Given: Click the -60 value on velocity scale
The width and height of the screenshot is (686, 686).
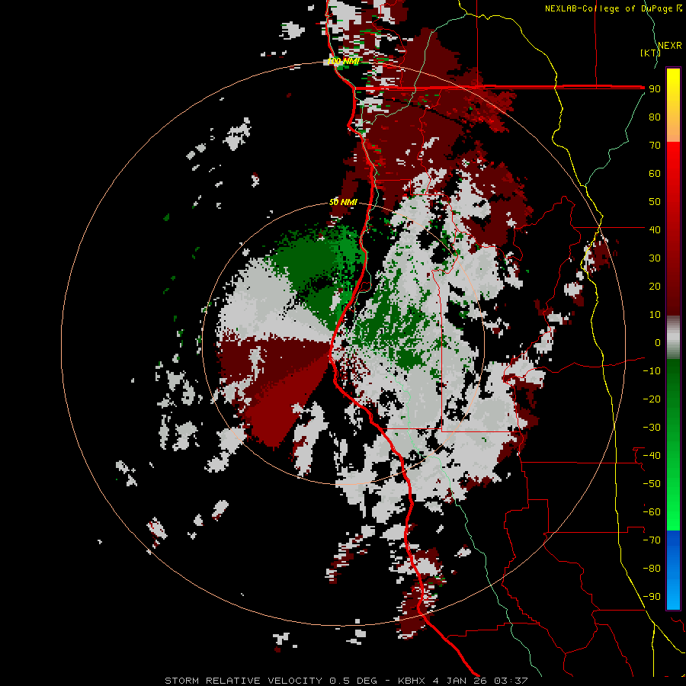Looking at the screenshot, I should (652, 512).
